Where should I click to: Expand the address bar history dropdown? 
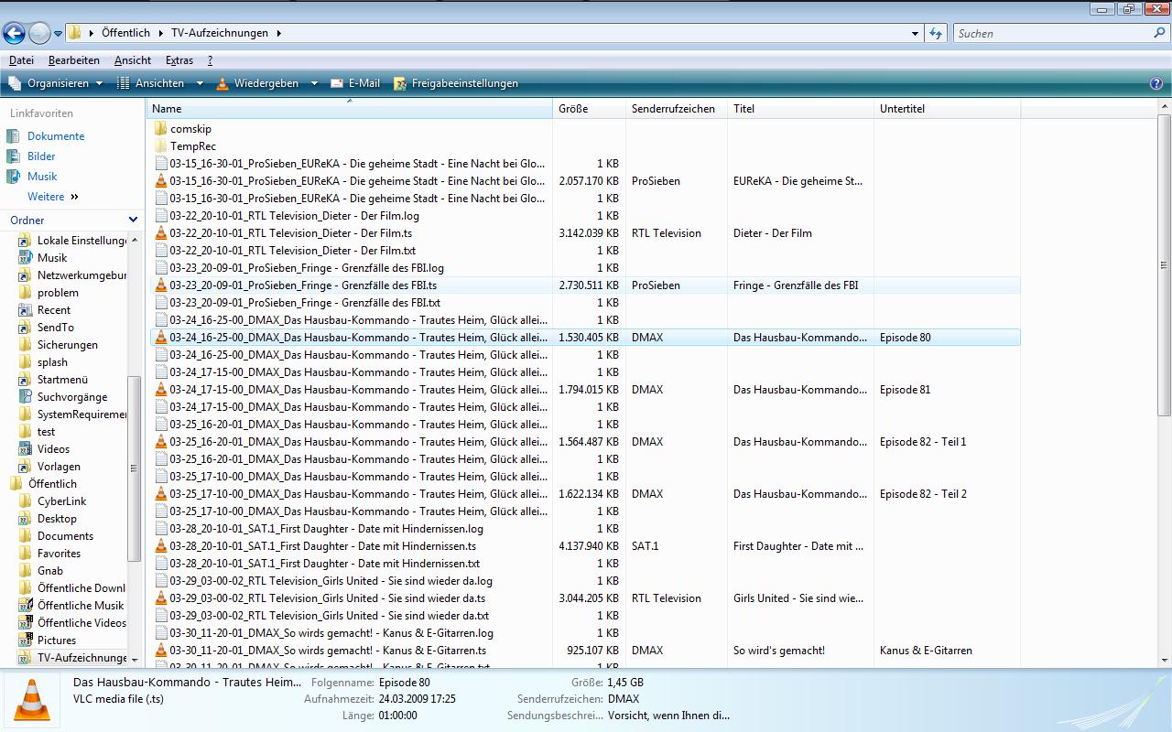(915, 34)
